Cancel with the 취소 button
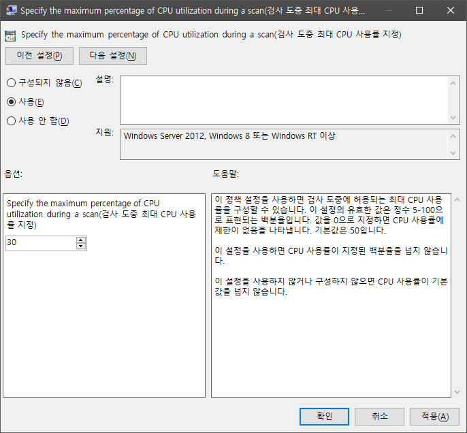This screenshot has height=433, width=467. [379, 417]
